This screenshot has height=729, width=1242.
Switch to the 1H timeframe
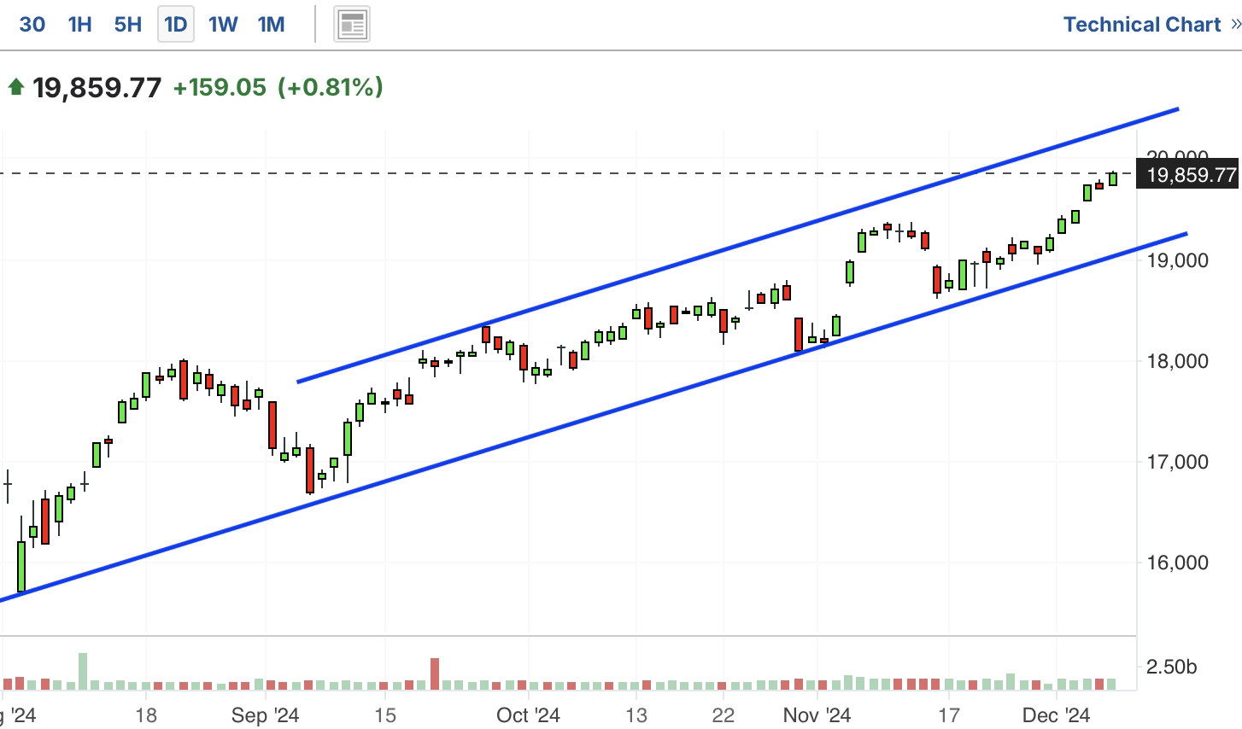pos(79,24)
